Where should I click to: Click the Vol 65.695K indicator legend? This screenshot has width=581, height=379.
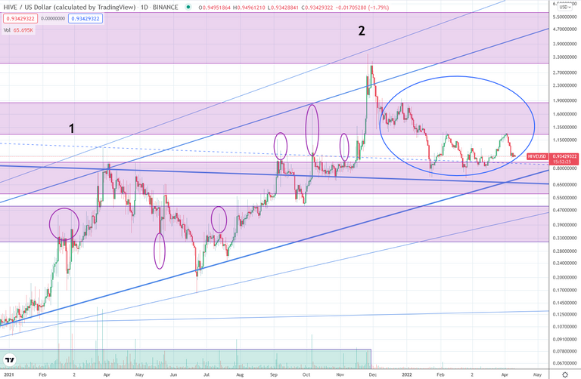[18, 30]
